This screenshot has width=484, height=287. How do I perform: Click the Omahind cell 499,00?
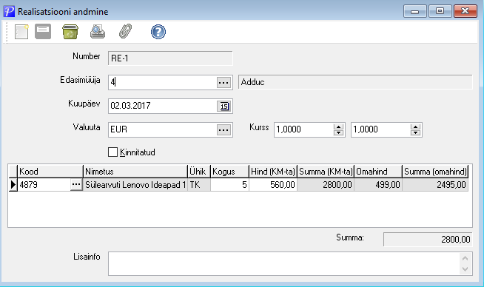tap(378, 185)
